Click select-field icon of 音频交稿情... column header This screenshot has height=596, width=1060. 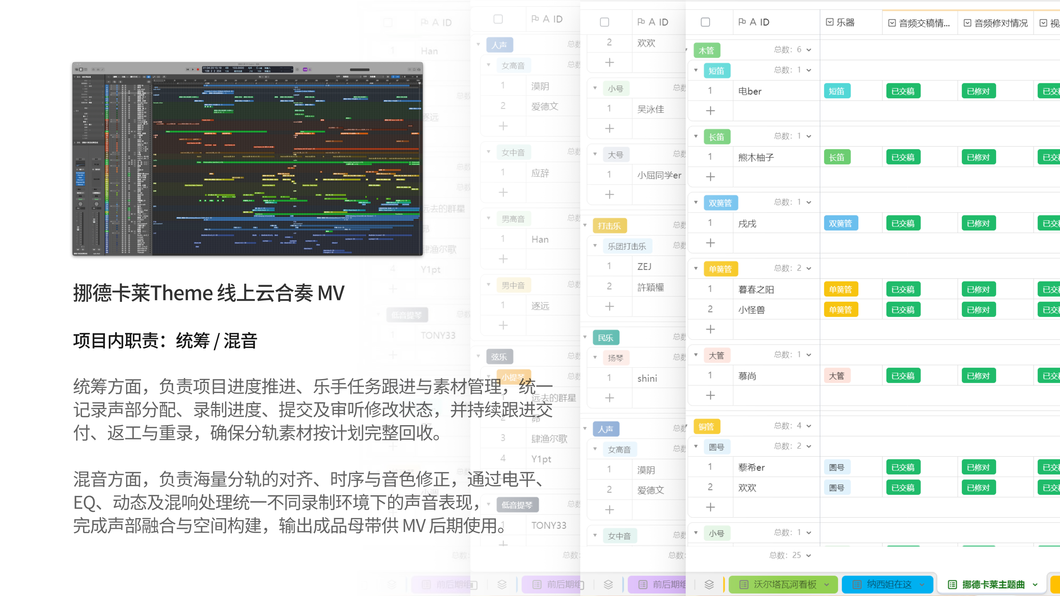coord(892,23)
